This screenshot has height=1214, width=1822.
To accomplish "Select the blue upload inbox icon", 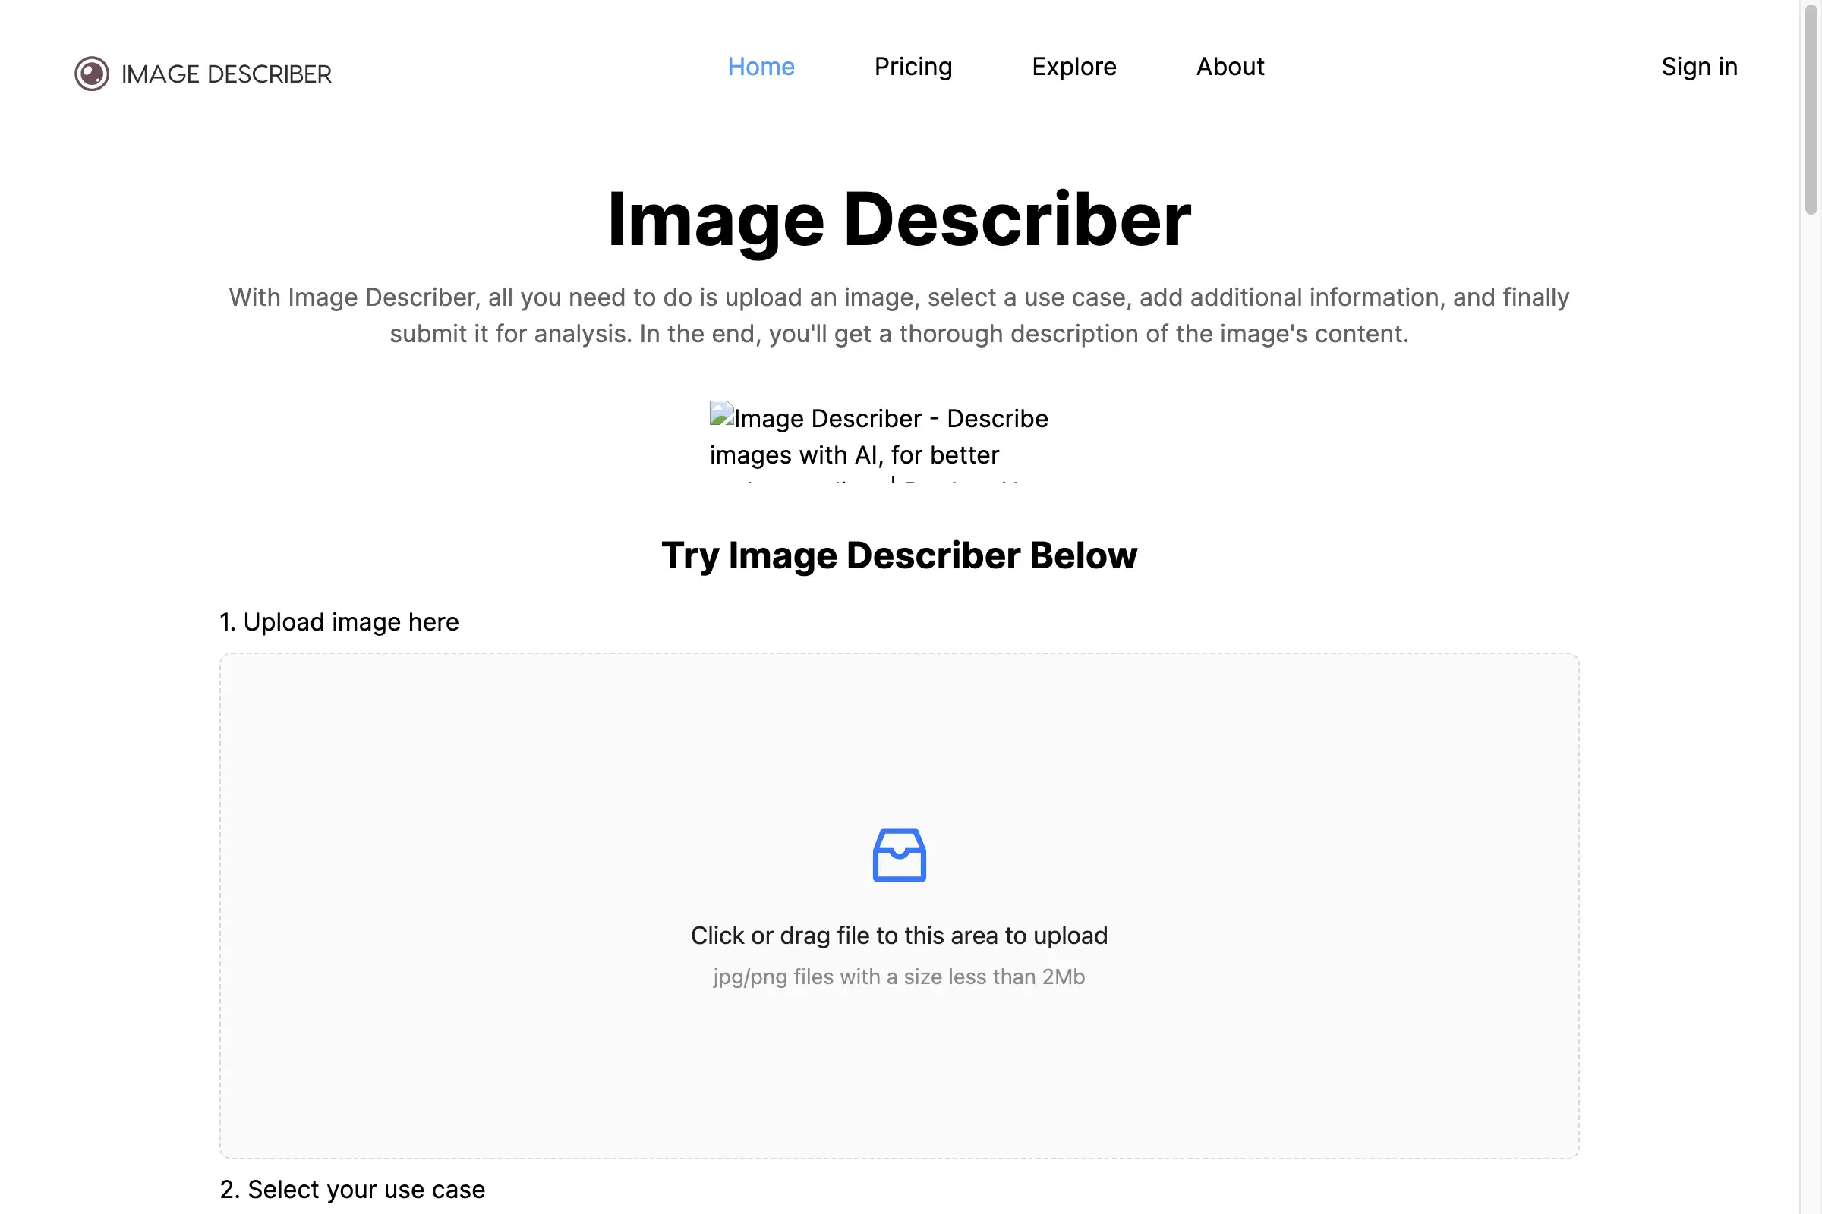I will (900, 855).
